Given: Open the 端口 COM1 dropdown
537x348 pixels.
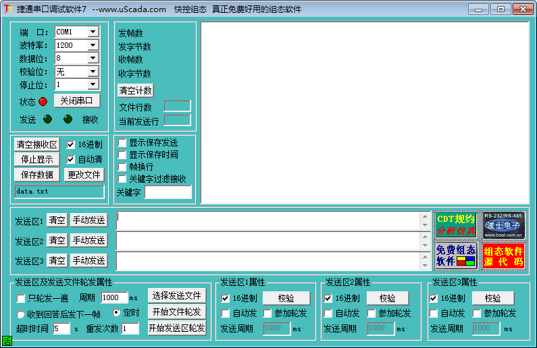Looking at the screenshot, I should coord(93,32).
